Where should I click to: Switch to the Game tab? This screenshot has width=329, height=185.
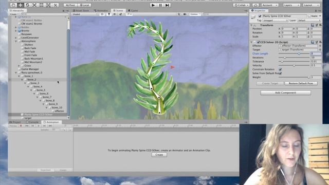133,10
